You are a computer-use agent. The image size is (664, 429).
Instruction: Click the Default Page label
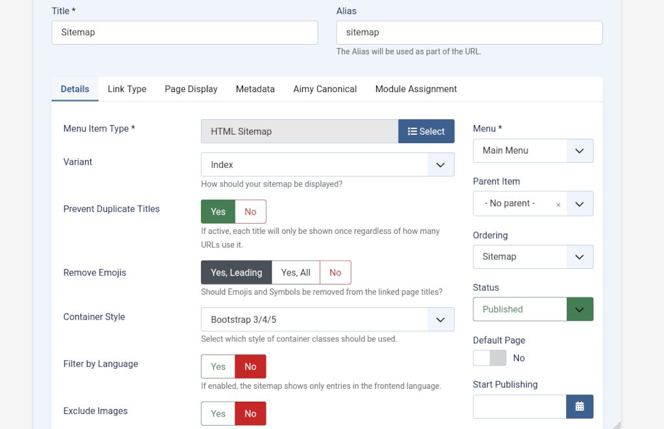499,340
